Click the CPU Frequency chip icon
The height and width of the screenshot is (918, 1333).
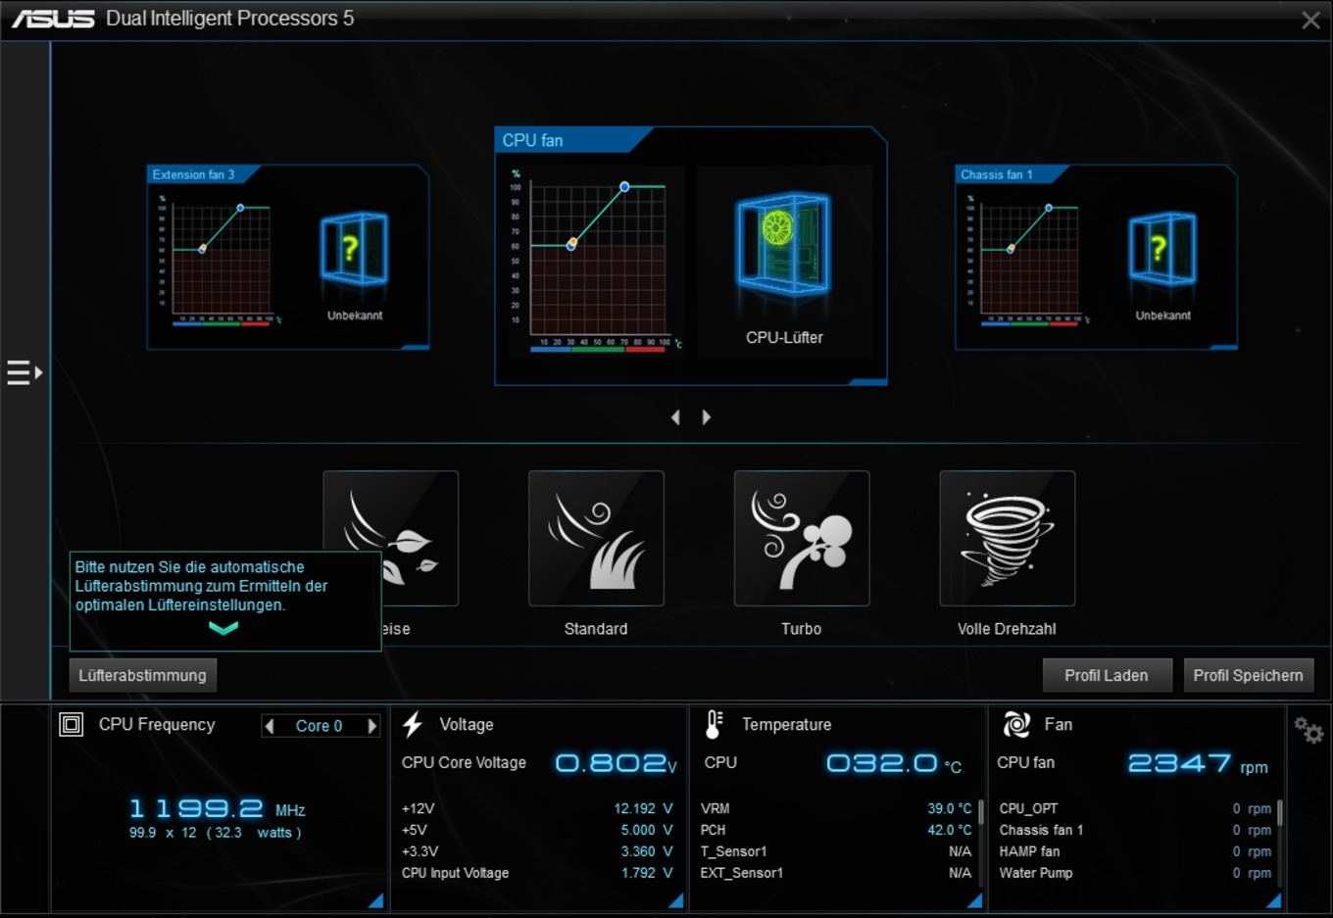tap(72, 725)
